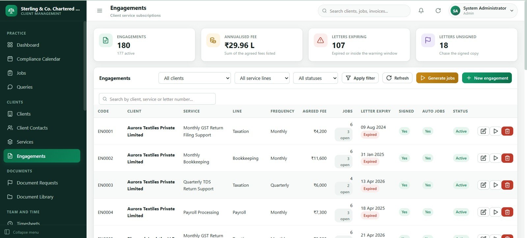This screenshot has height=238, width=527.
Task: Open the All service lines dropdown
Action: pos(262,78)
